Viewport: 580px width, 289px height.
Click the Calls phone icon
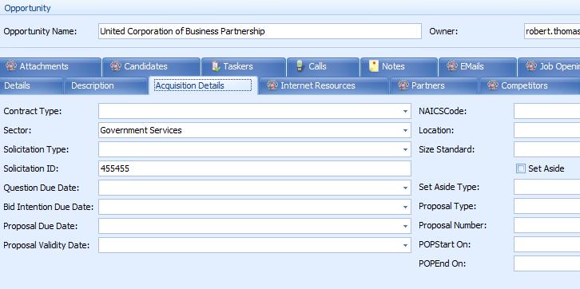[x=300, y=66]
